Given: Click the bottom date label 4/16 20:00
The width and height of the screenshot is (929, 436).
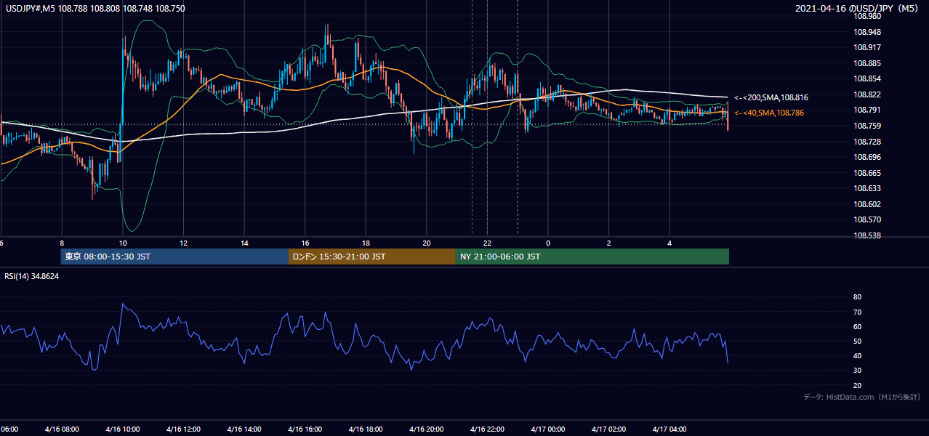Looking at the screenshot, I should [427, 429].
